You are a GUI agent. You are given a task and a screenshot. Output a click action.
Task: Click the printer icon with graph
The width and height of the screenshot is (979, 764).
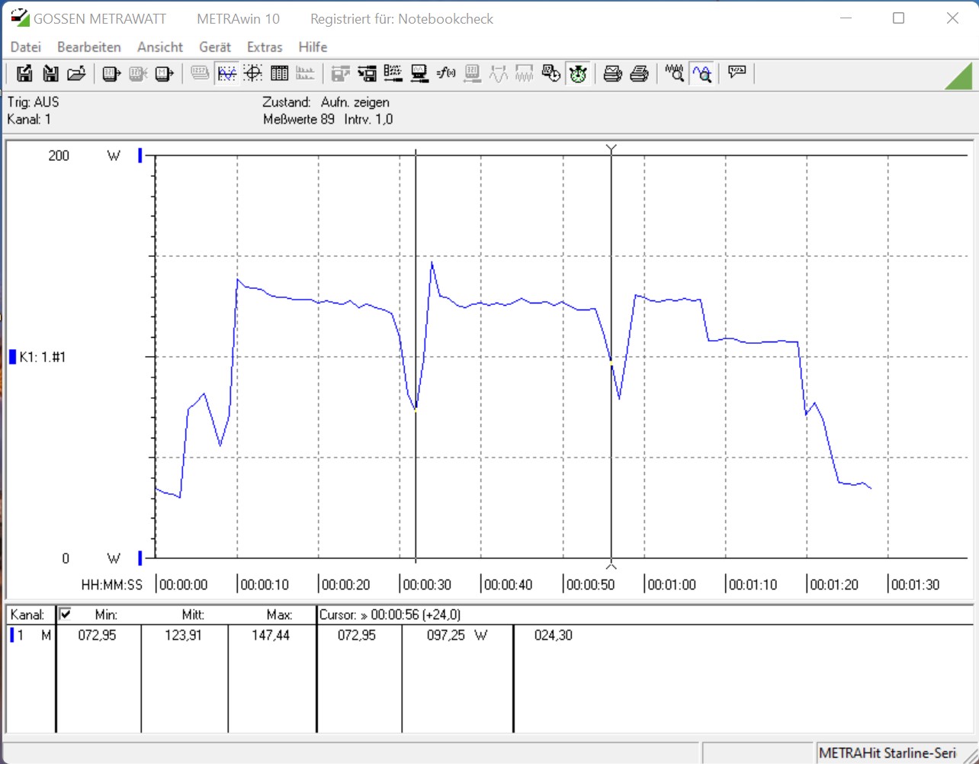pos(612,74)
